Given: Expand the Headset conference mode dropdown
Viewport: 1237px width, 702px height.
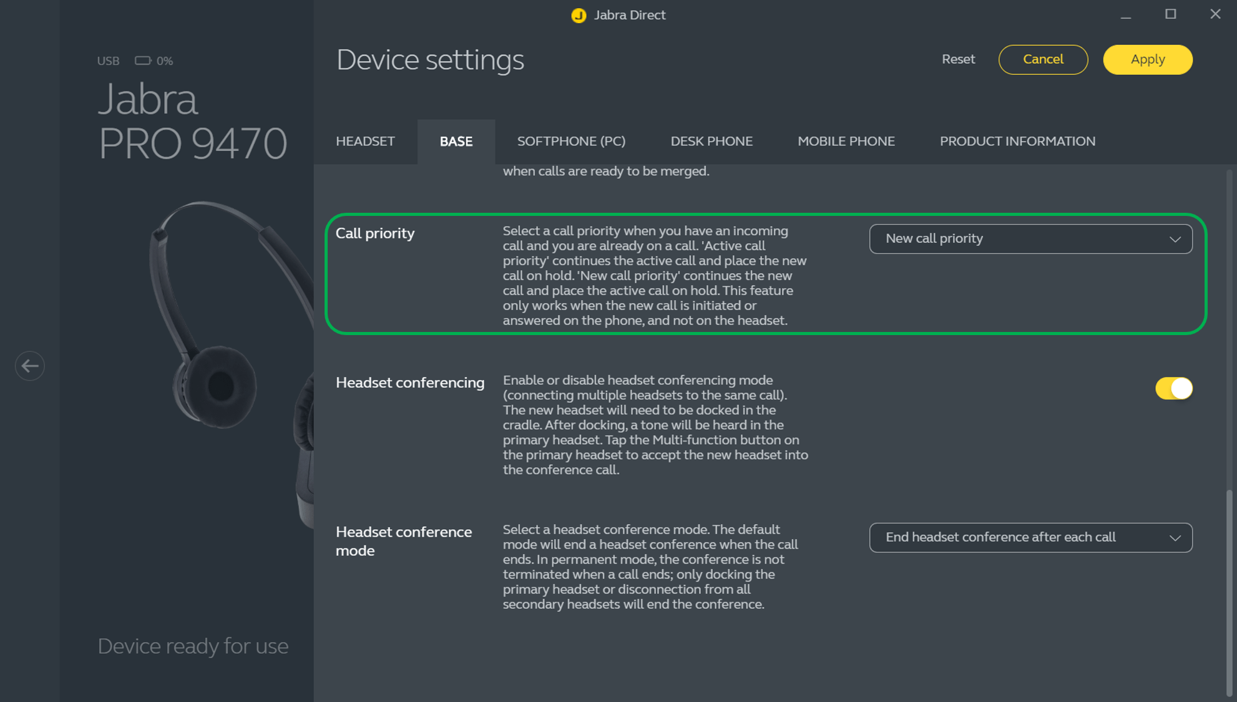Looking at the screenshot, I should click(1030, 537).
